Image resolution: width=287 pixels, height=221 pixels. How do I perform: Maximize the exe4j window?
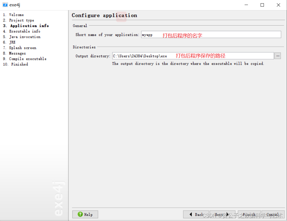point(262,5)
